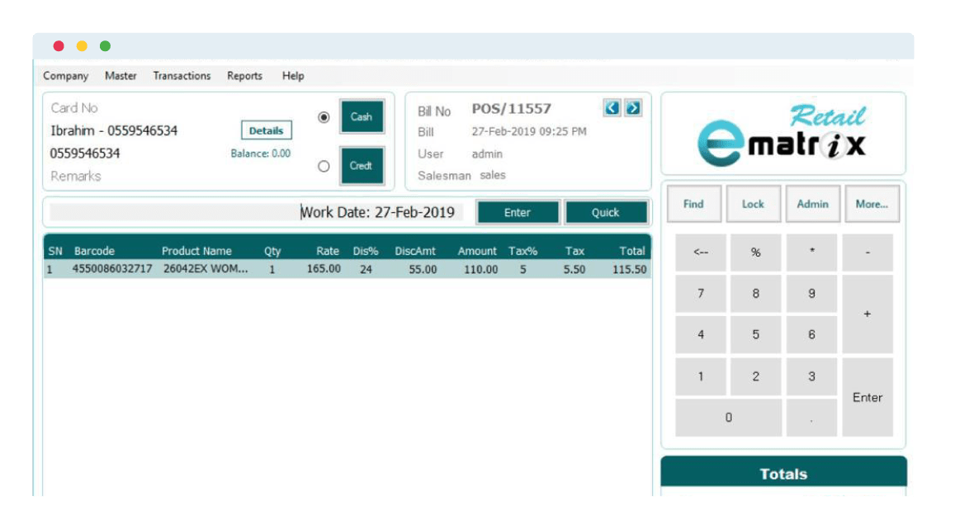Click the barcode entry input field

tap(173, 213)
